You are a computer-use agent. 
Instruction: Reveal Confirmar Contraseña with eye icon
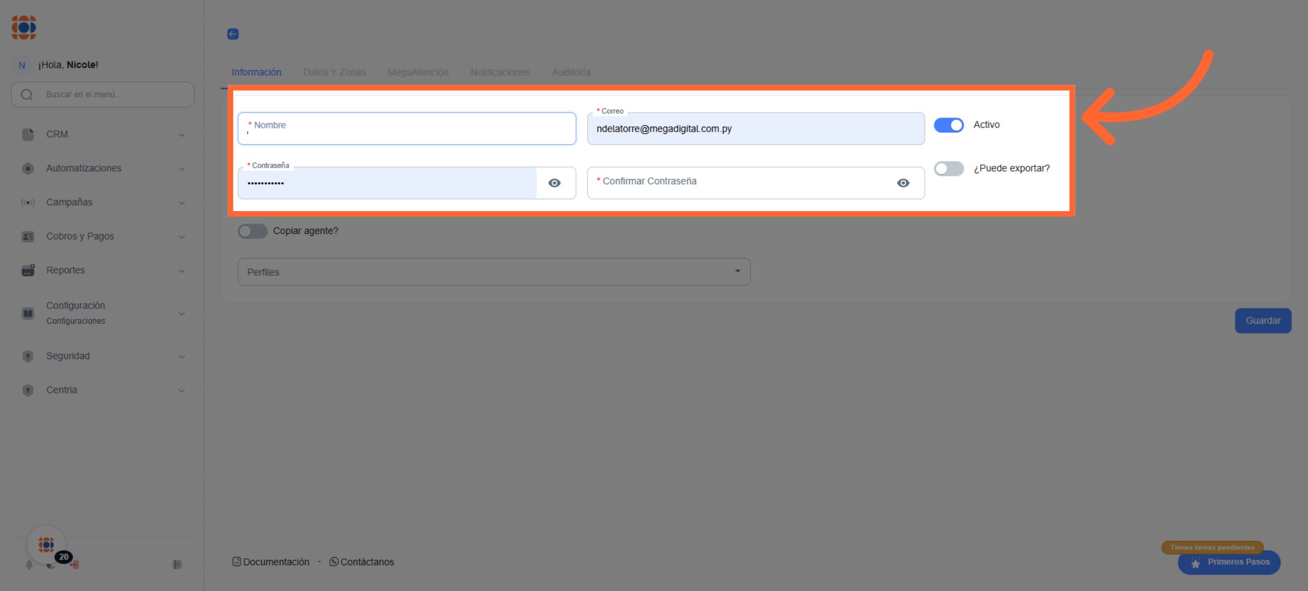pyautogui.click(x=903, y=183)
